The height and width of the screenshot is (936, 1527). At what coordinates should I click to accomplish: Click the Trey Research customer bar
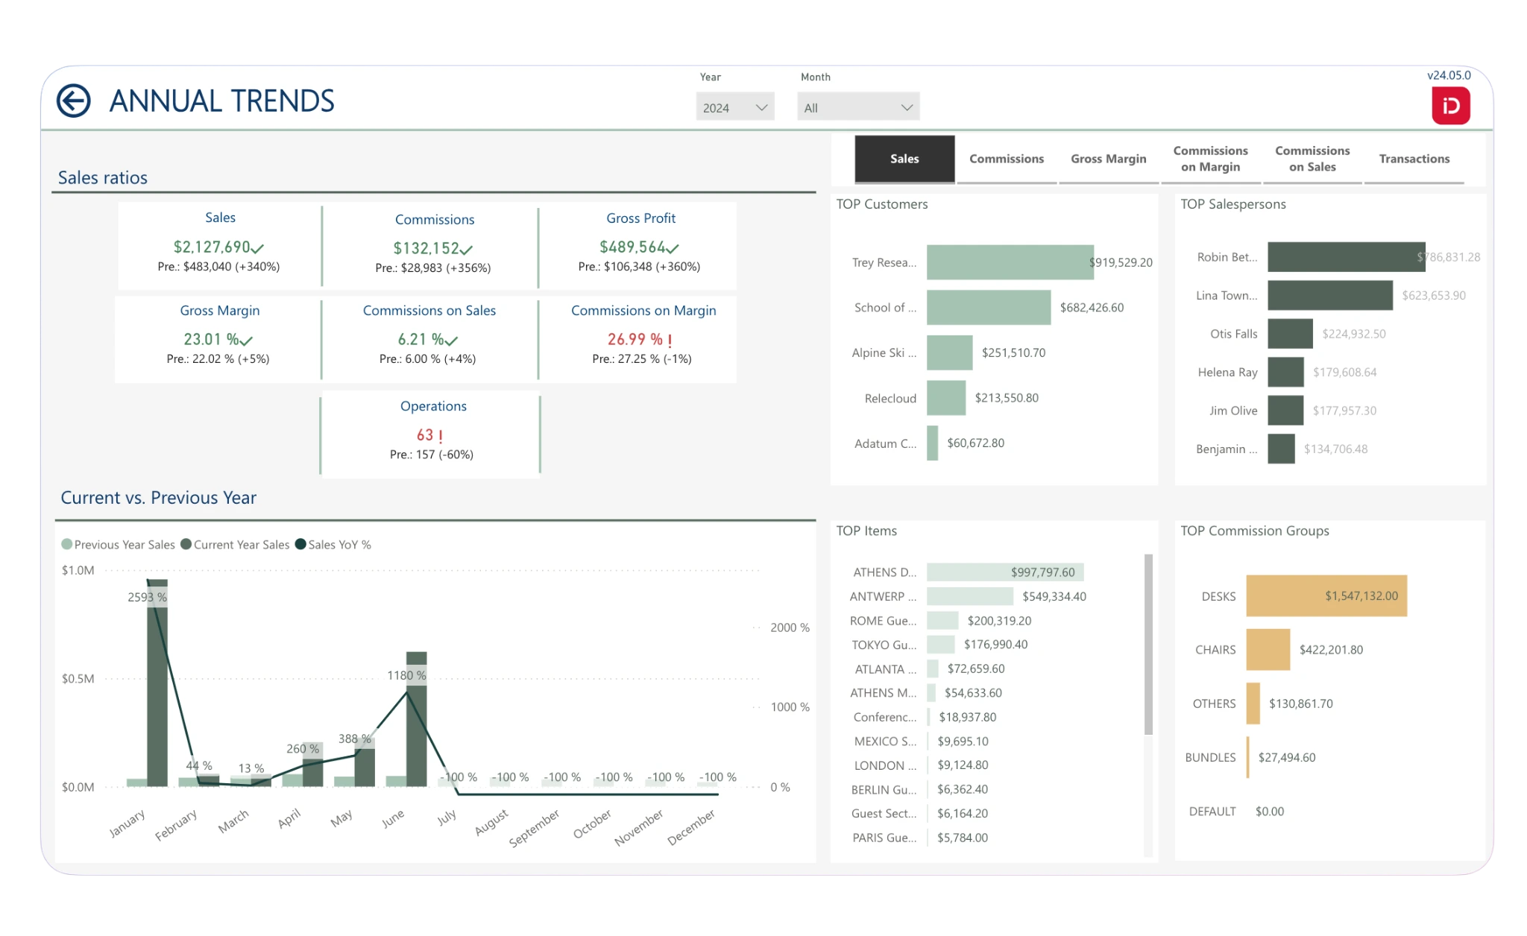coord(1009,262)
